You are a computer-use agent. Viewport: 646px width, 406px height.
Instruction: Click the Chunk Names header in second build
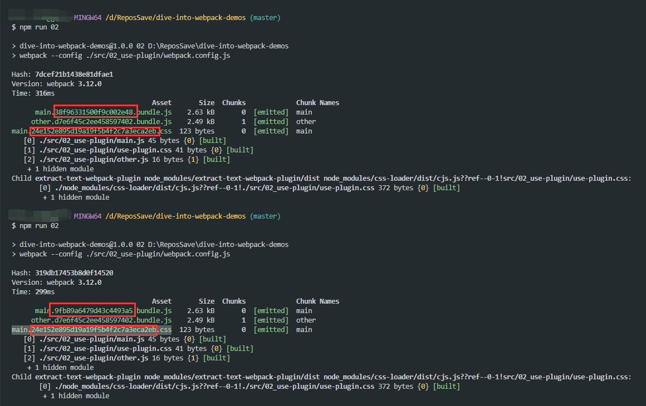point(317,301)
